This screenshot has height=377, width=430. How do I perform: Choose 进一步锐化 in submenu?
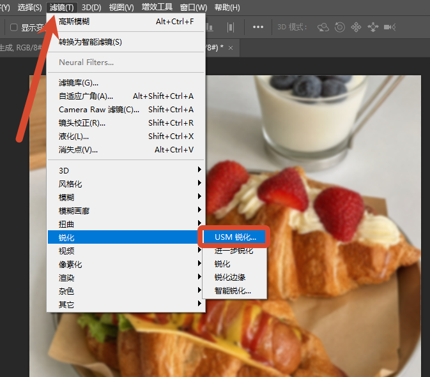tap(234, 251)
